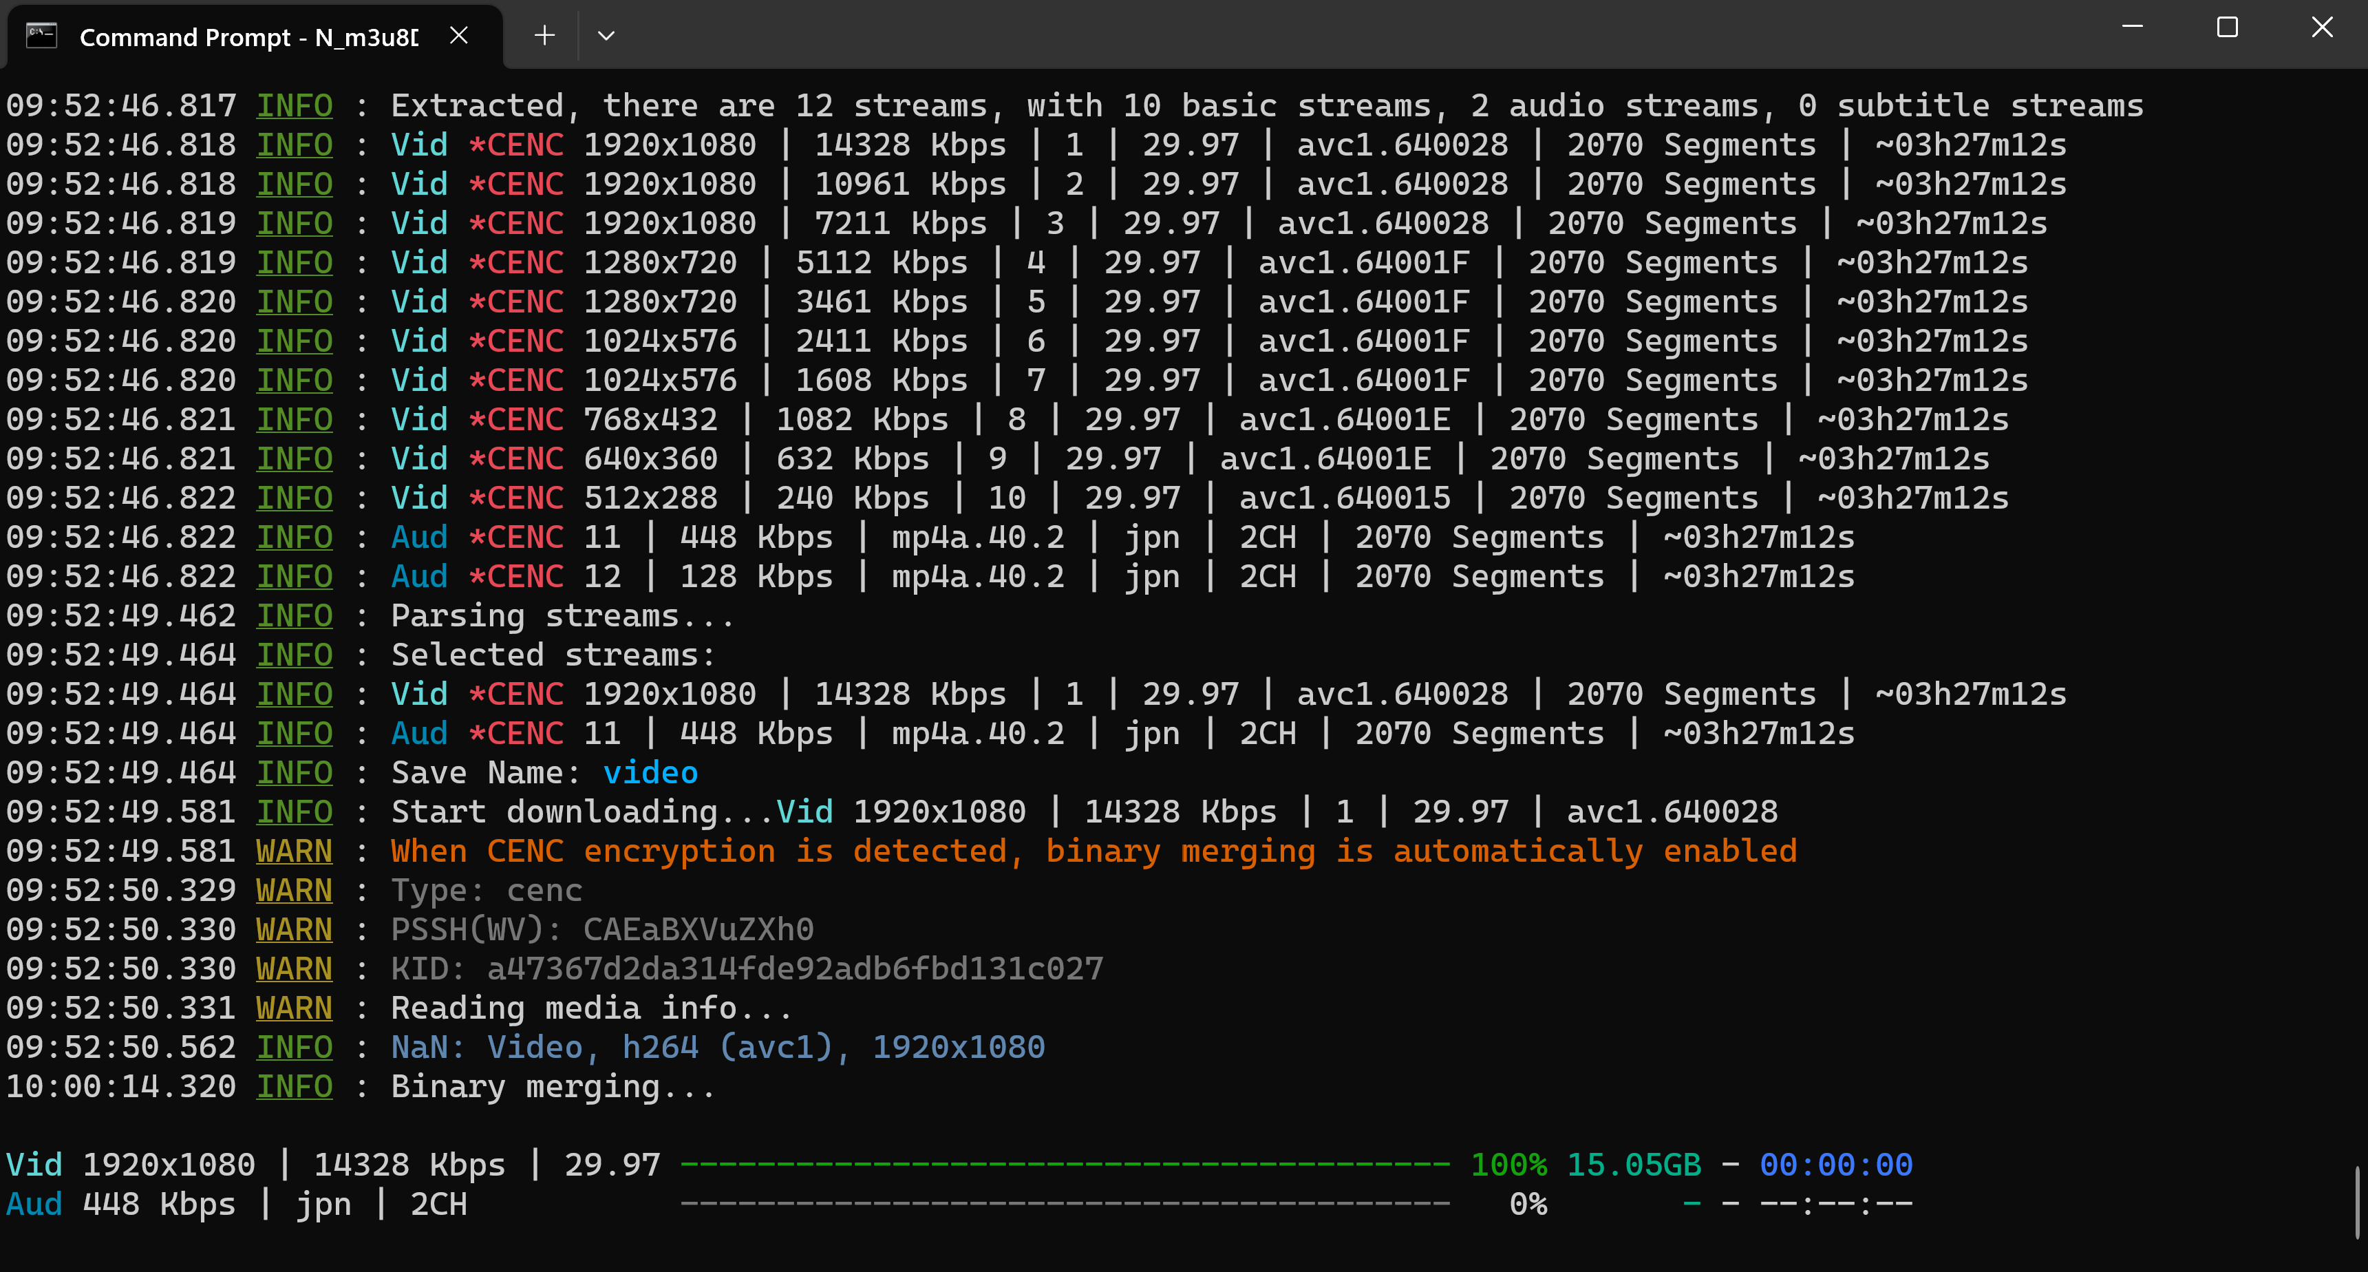Click the 15.05GB downloaded size text

click(x=1634, y=1165)
